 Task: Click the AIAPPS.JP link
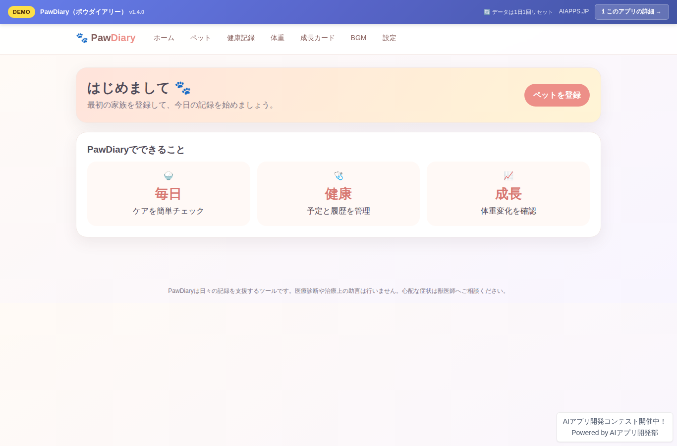[574, 11]
